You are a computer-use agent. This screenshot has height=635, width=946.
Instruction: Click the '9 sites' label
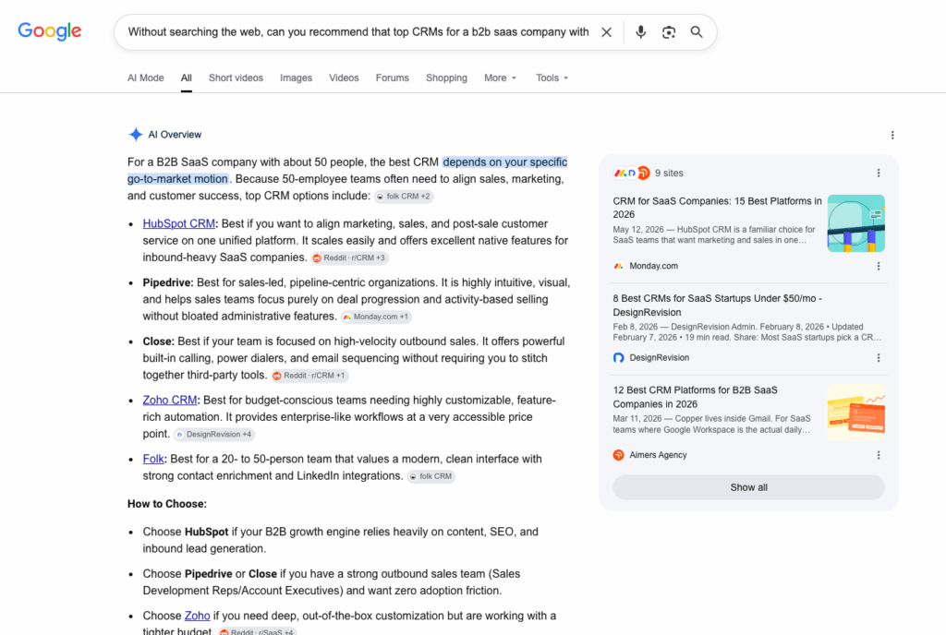click(x=669, y=173)
